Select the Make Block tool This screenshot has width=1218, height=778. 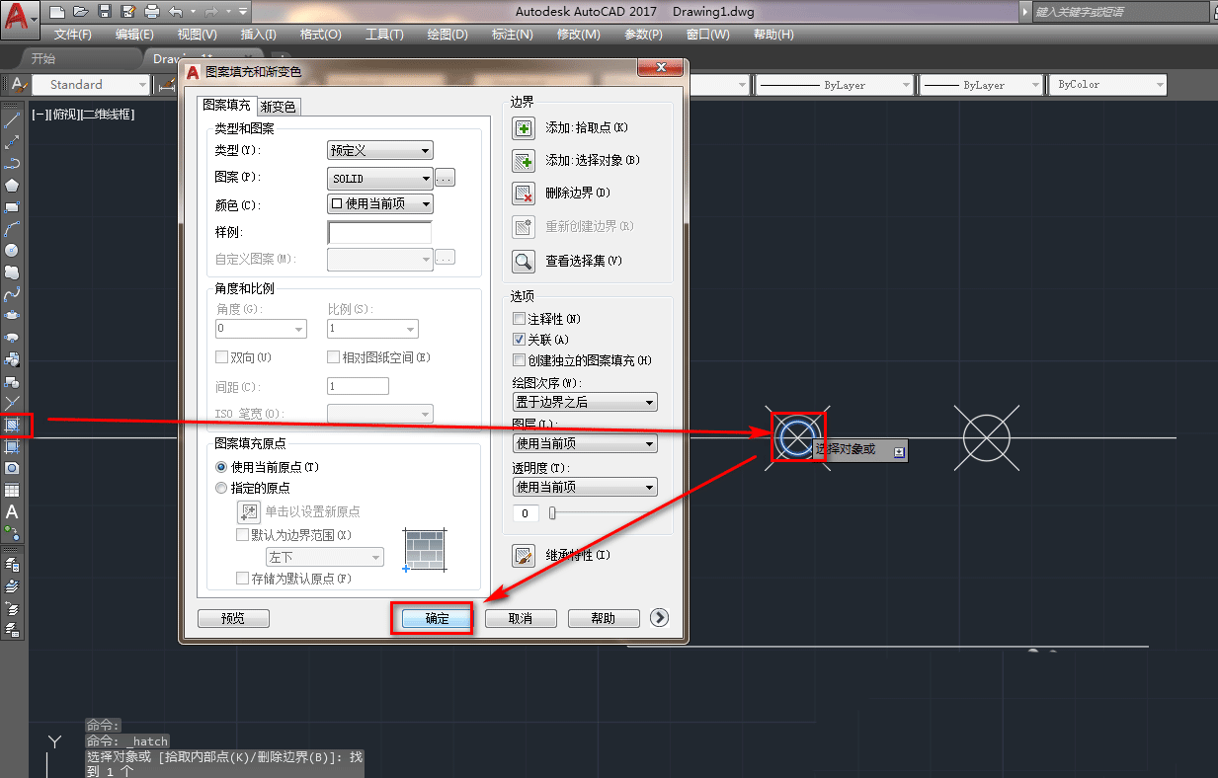[x=12, y=381]
